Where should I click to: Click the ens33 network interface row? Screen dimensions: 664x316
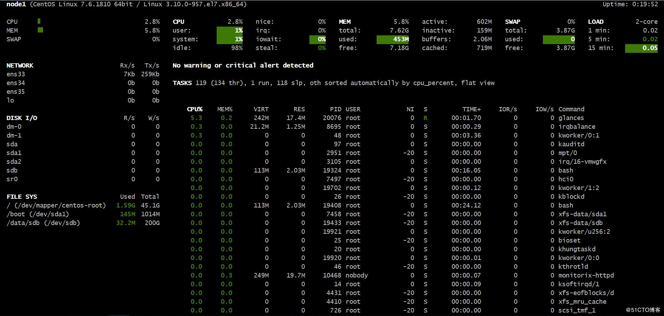[83, 74]
